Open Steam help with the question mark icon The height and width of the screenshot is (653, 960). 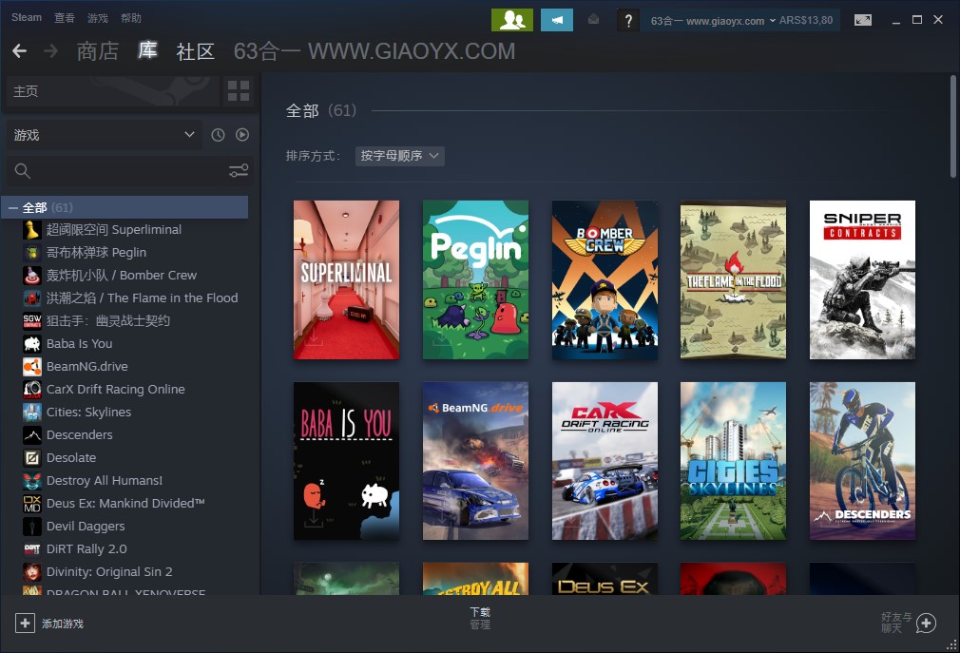(x=628, y=19)
